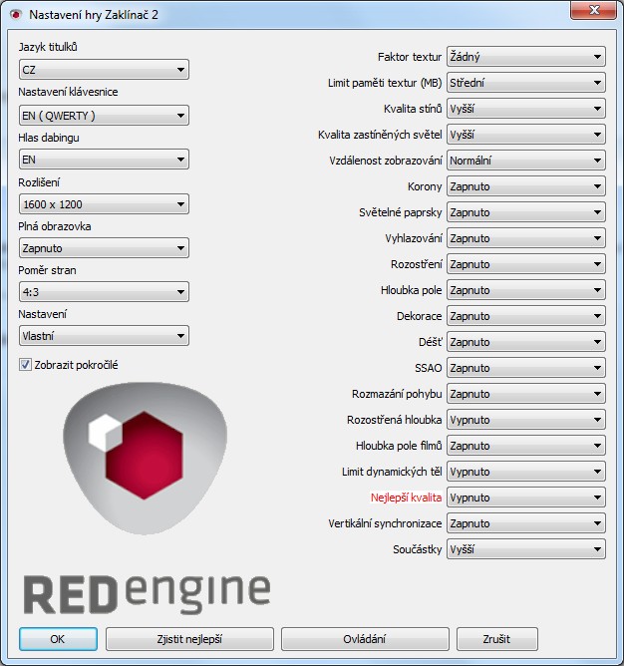The height and width of the screenshot is (666, 624).
Task: Open the Nastavení klávesnice dropdown
Action: click(x=104, y=115)
